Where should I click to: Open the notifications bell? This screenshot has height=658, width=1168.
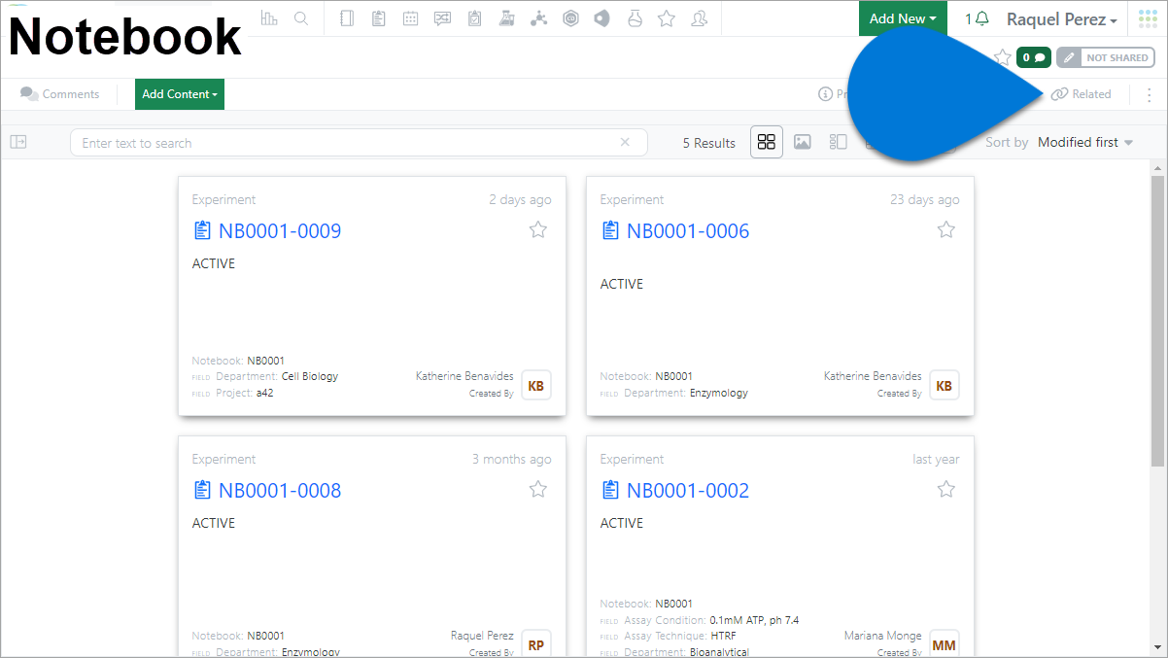pos(982,18)
